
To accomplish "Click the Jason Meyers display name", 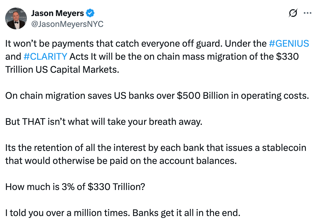I will [58, 13].
